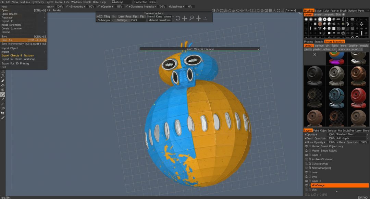
Task: Hide the Vector Smart Object copy layer
Action: (306, 146)
